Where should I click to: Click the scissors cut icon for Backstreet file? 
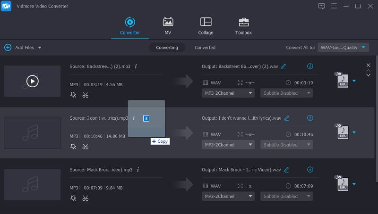pyautogui.click(x=85, y=95)
